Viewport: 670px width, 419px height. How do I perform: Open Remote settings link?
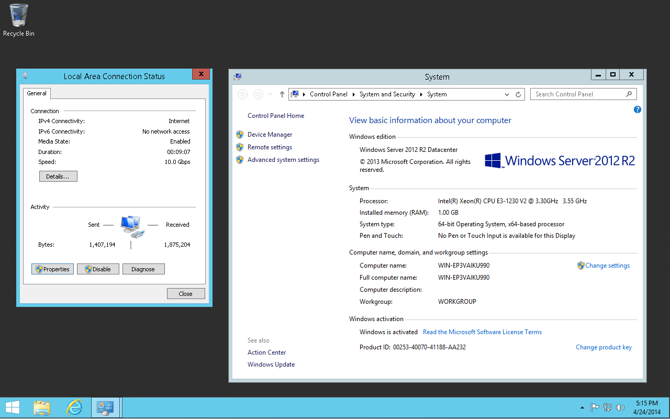[270, 147]
